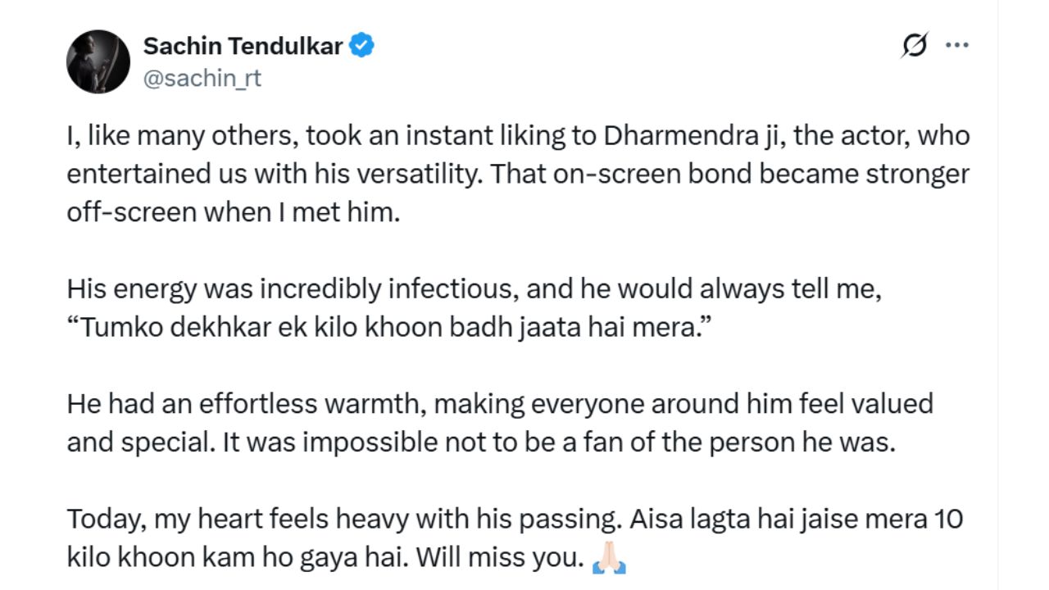This screenshot has height=590, width=1049.
Task: Click the @sachin_rt username below the name
Action: pyautogui.click(x=202, y=79)
